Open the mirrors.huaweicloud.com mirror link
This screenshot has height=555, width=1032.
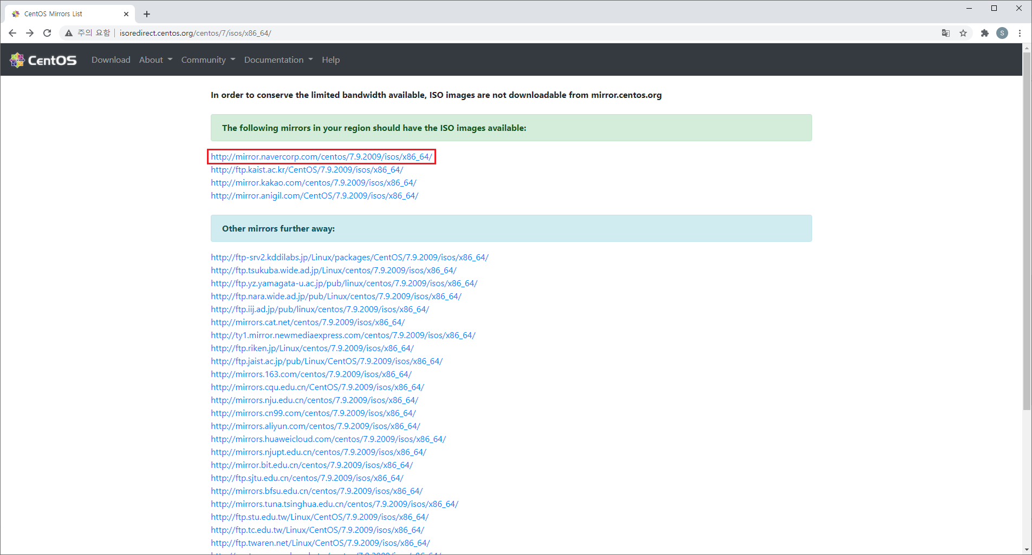[x=329, y=439]
